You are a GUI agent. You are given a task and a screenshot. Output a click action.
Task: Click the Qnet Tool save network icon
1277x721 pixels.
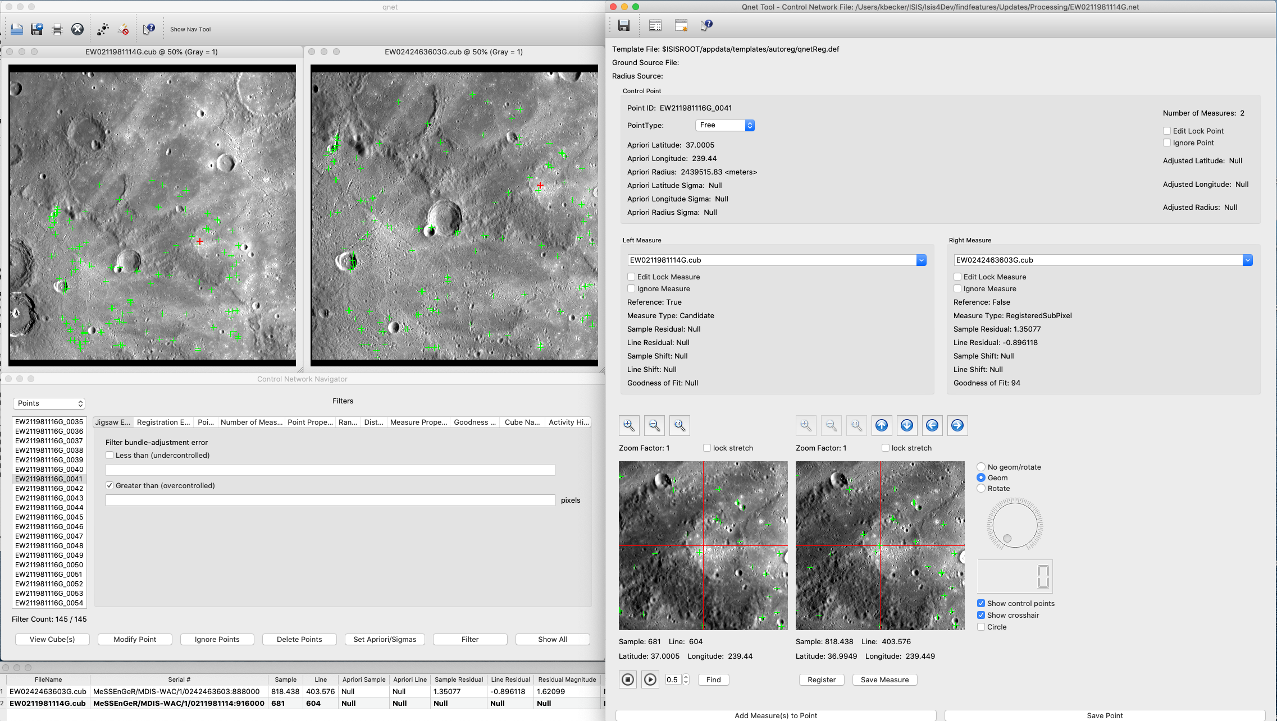click(624, 25)
